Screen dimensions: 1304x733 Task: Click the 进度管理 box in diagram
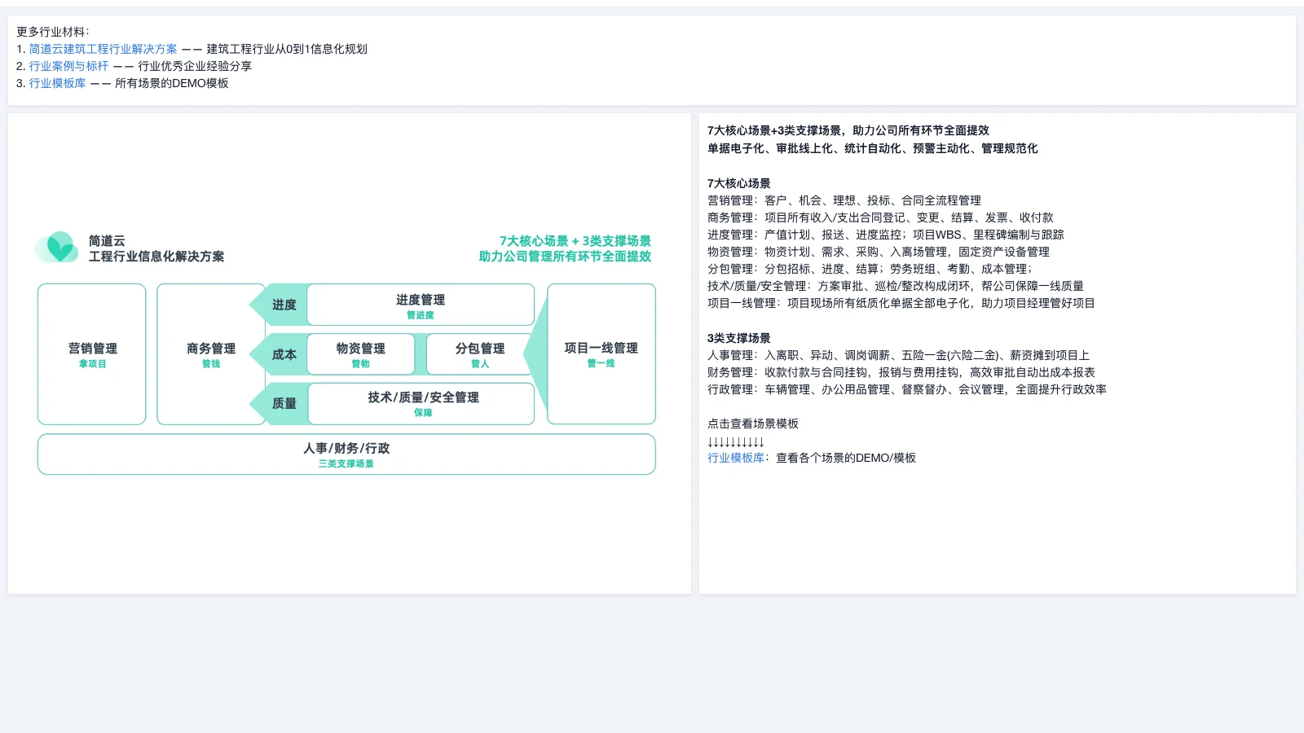coord(421,305)
